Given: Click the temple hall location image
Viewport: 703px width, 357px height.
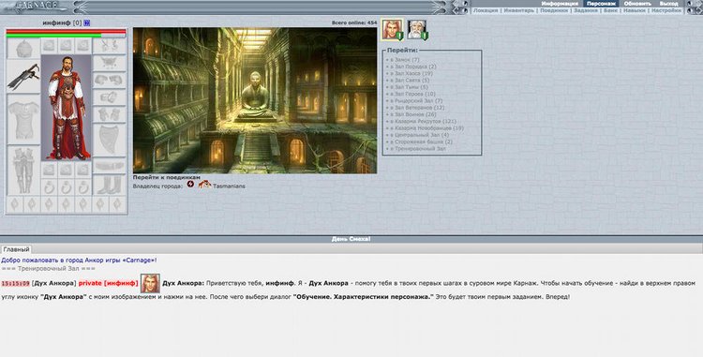Looking at the screenshot, I should pos(255,100).
